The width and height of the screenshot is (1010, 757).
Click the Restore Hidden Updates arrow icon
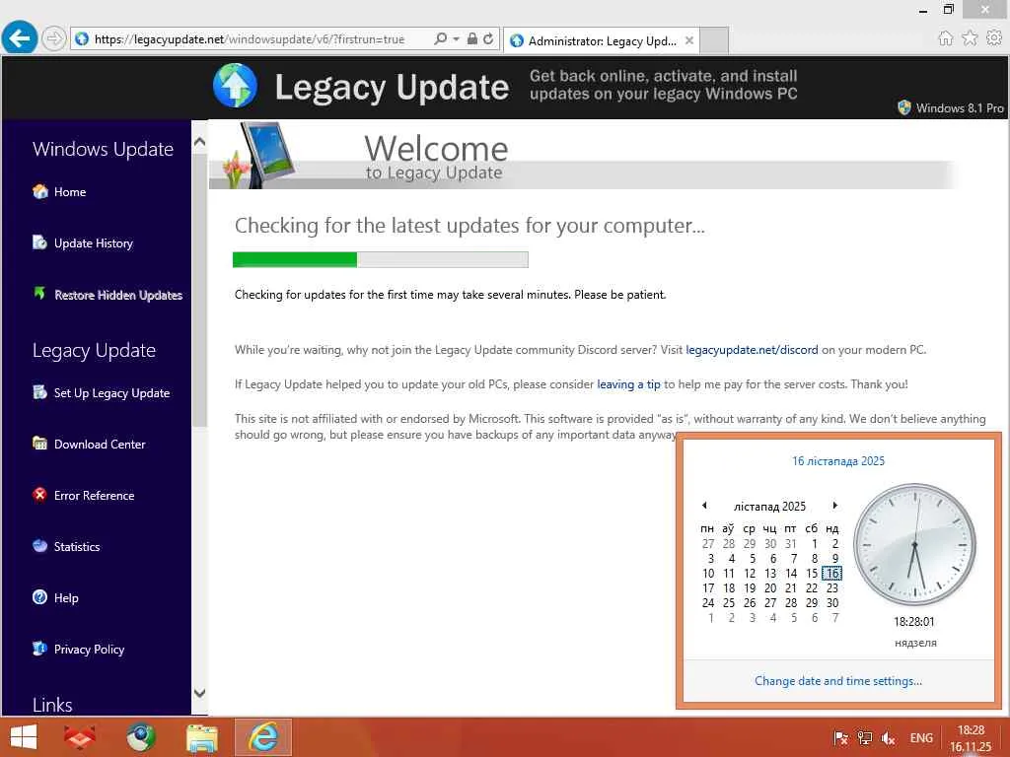[39, 294]
